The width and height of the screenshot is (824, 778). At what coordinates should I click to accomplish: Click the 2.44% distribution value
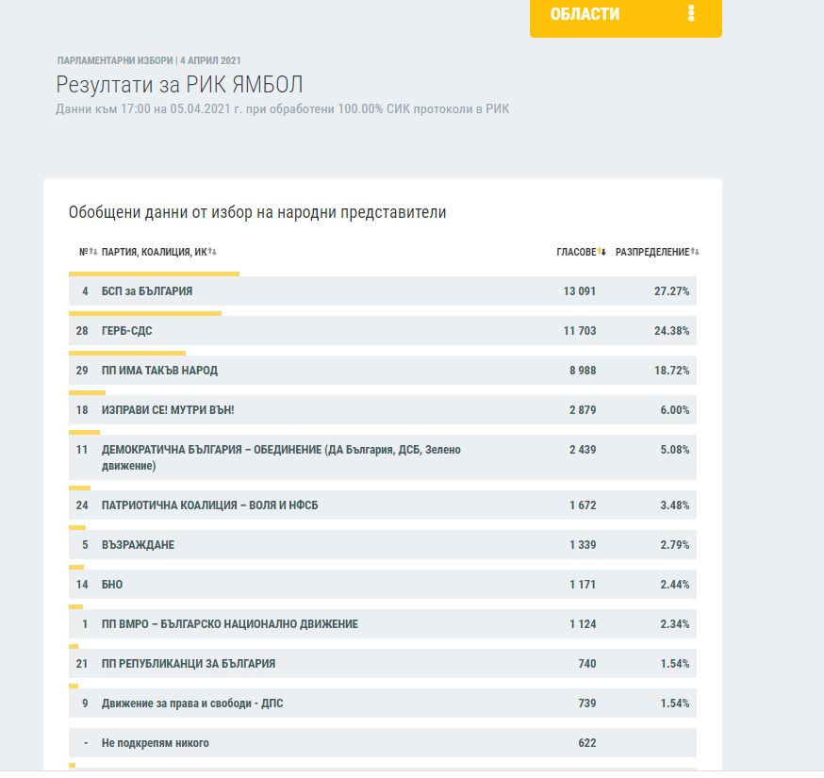(x=675, y=585)
